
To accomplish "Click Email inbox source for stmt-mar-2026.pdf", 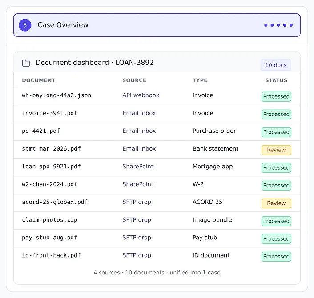I will pos(139,149).
